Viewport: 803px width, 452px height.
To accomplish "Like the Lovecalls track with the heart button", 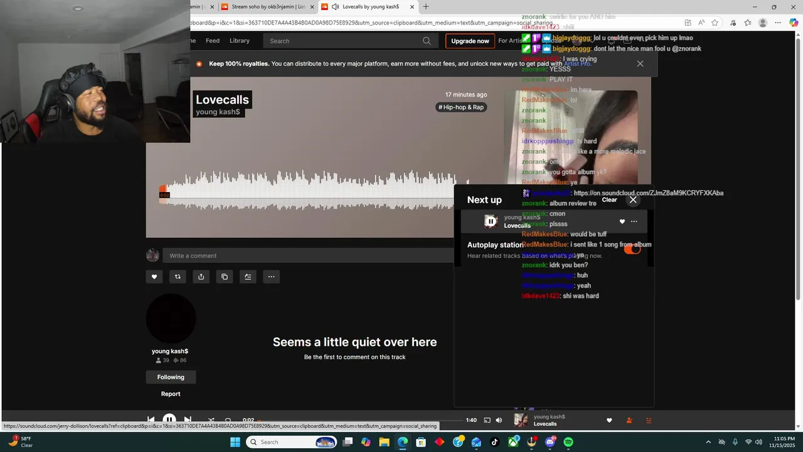I will pyautogui.click(x=154, y=277).
